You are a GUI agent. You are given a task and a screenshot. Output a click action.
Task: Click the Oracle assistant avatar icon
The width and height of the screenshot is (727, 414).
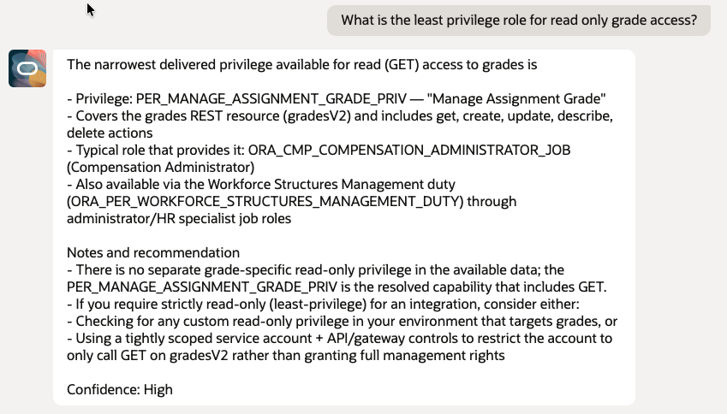27,68
